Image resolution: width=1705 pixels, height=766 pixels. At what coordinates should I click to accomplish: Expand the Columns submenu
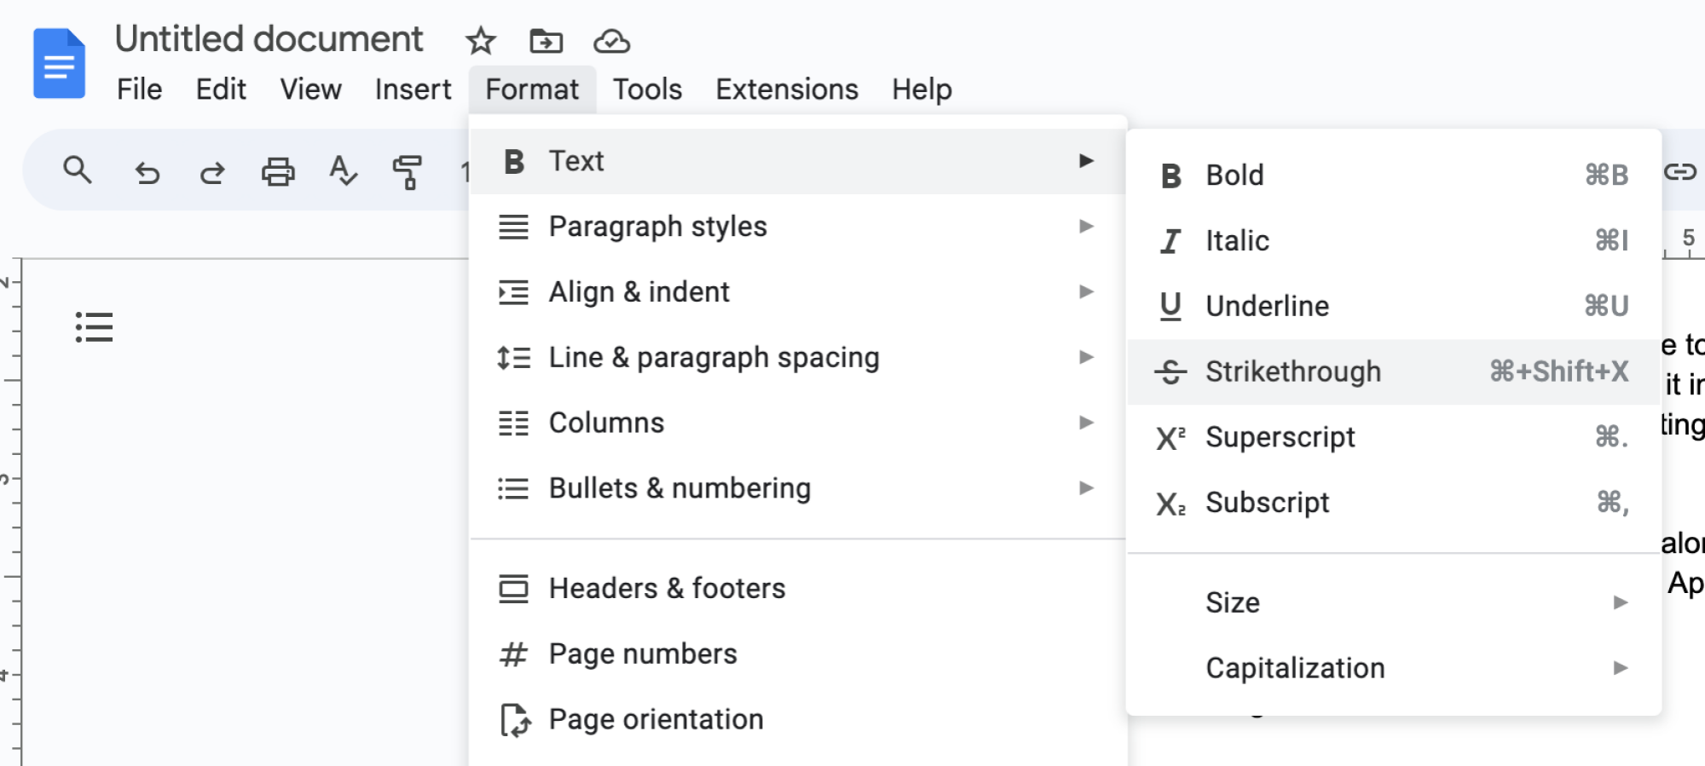(798, 423)
